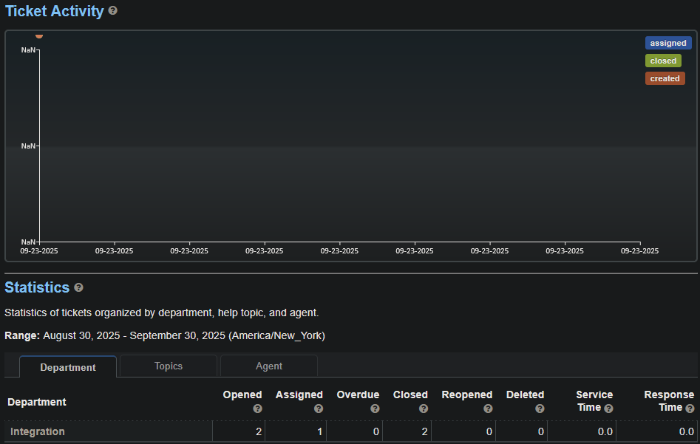Image resolution: width=700 pixels, height=444 pixels.
Task: Switch to the Agent tab
Action: point(269,366)
